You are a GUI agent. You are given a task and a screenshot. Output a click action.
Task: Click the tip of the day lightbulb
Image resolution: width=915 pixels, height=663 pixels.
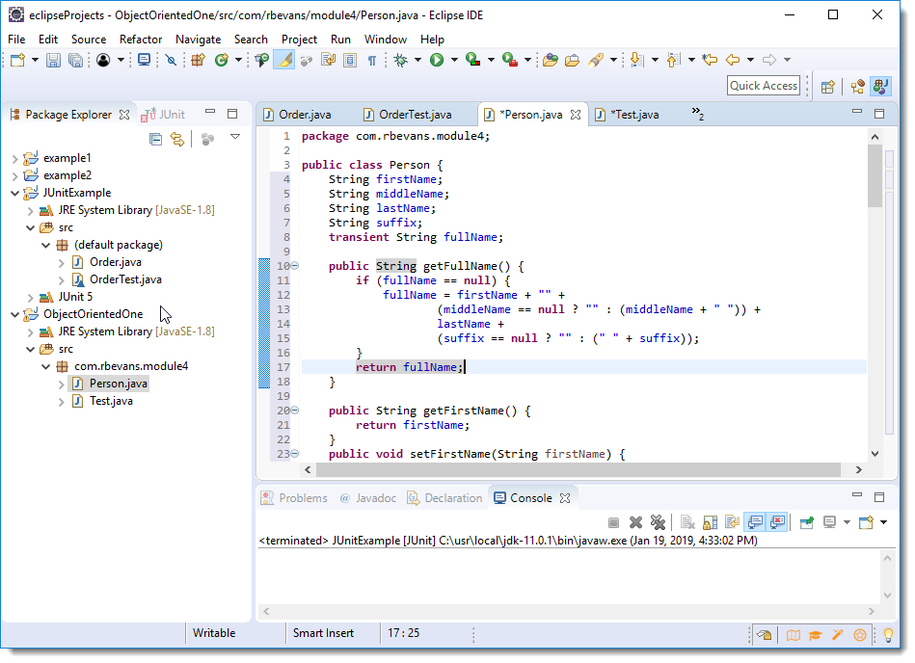coord(888,635)
